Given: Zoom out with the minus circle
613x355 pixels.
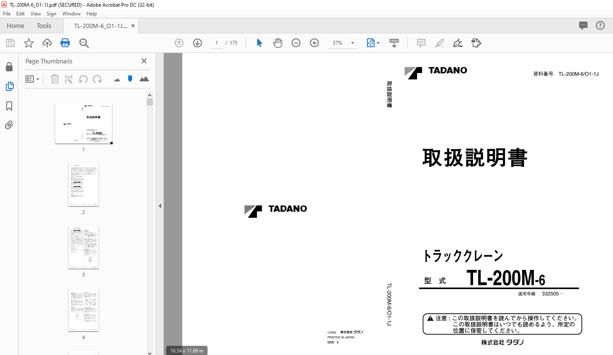Looking at the screenshot, I should (x=296, y=43).
